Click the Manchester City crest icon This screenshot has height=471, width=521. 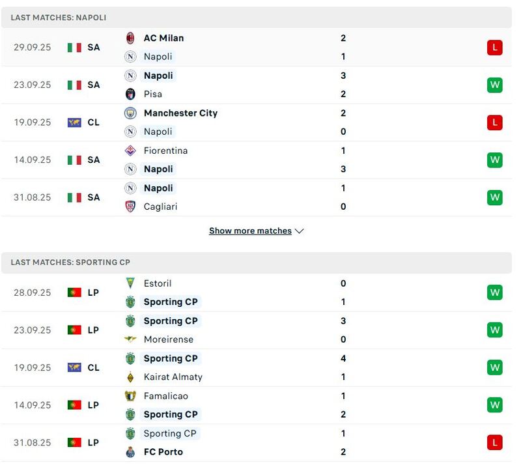click(x=130, y=113)
